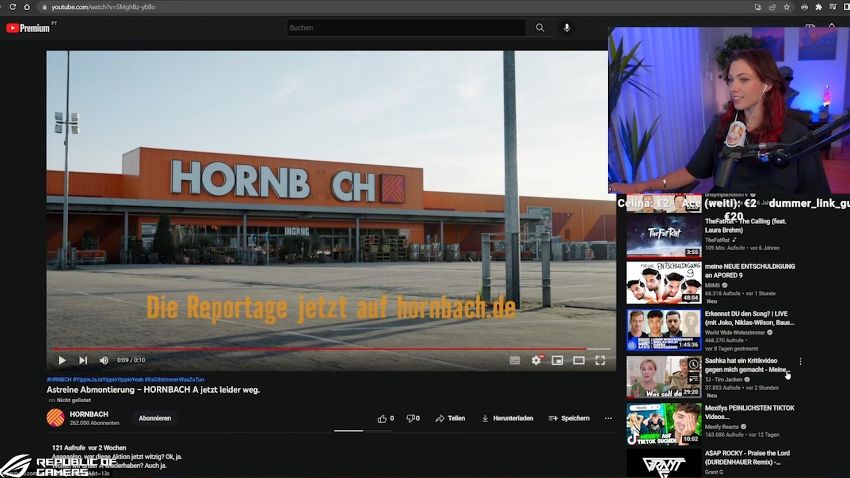Toggle theater mode in player
850x478 pixels.
pos(579,361)
